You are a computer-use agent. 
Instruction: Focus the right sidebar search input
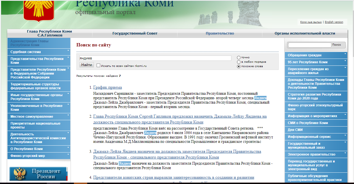[x=310, y=45]
